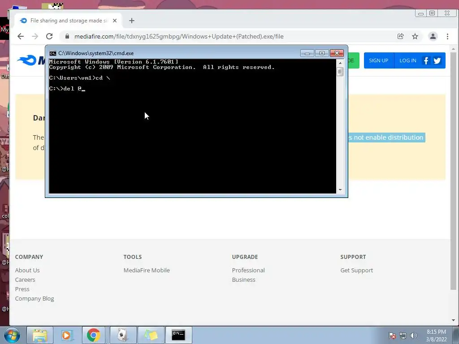459x344 pixels.
Task: Share this page via share icon
Action: (400, 36)
